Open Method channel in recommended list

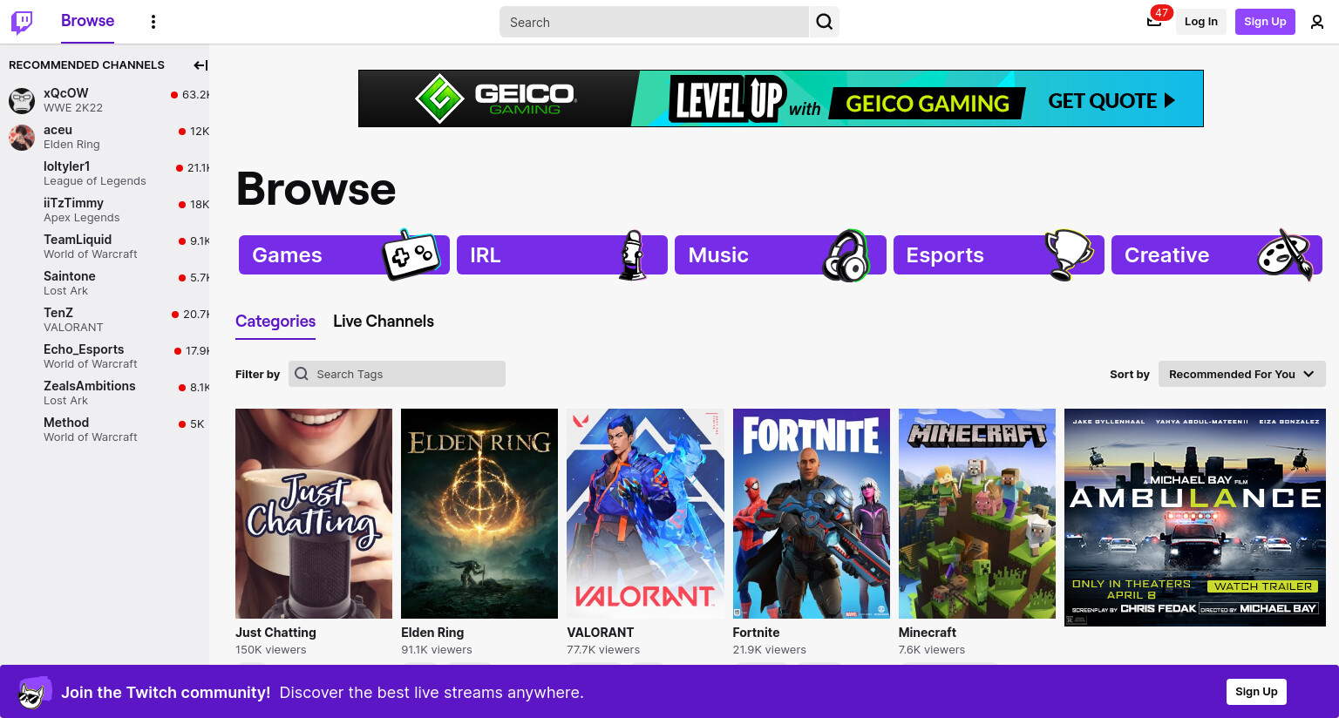coord(105,430)
